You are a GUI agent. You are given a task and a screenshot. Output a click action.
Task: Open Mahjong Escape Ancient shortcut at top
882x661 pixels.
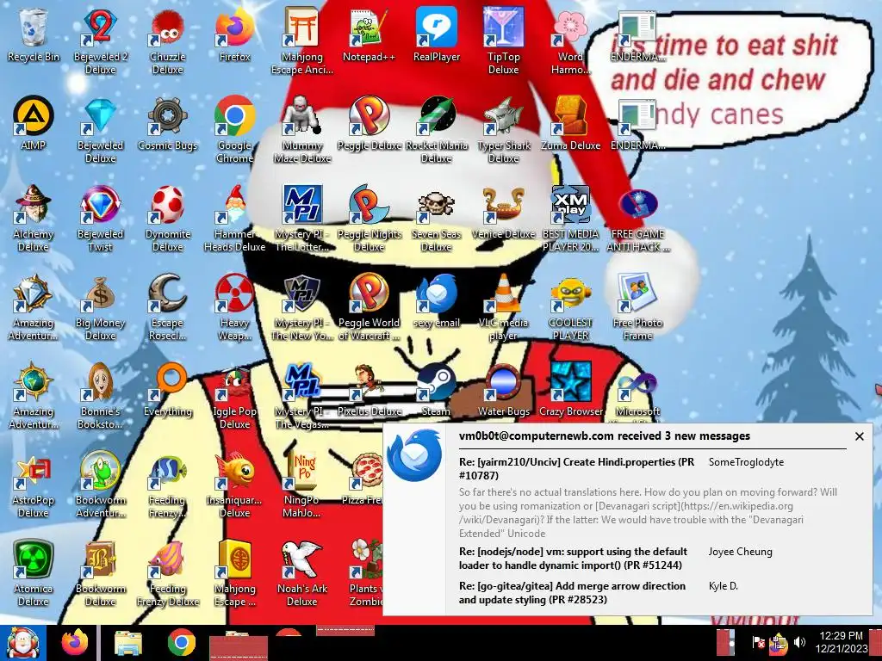[x=302, y=40]
